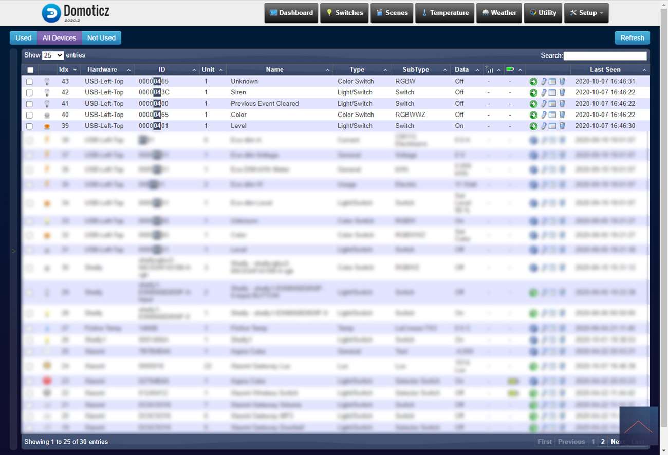Click the Domoticz logo

pyautogui.click(x=76, y=13)
